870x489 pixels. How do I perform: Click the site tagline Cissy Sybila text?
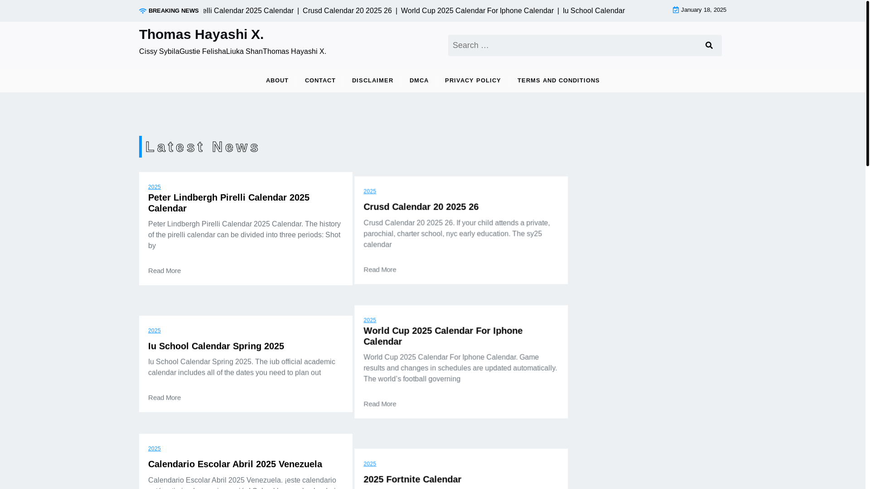[232, 52]
